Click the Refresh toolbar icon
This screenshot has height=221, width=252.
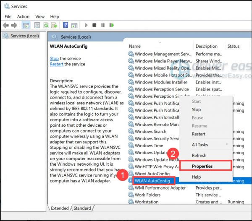coord(45,25)
